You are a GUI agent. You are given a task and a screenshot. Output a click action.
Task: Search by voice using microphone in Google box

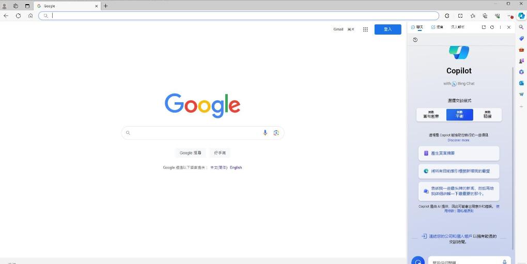coord(265,133)
